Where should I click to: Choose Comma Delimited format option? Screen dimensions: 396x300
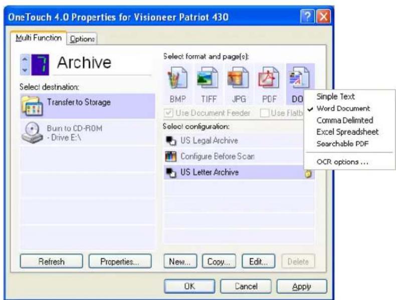click(345, 120)
